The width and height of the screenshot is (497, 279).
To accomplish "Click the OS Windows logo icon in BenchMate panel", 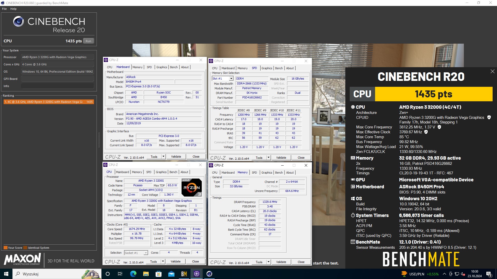I will coord(353,198).
